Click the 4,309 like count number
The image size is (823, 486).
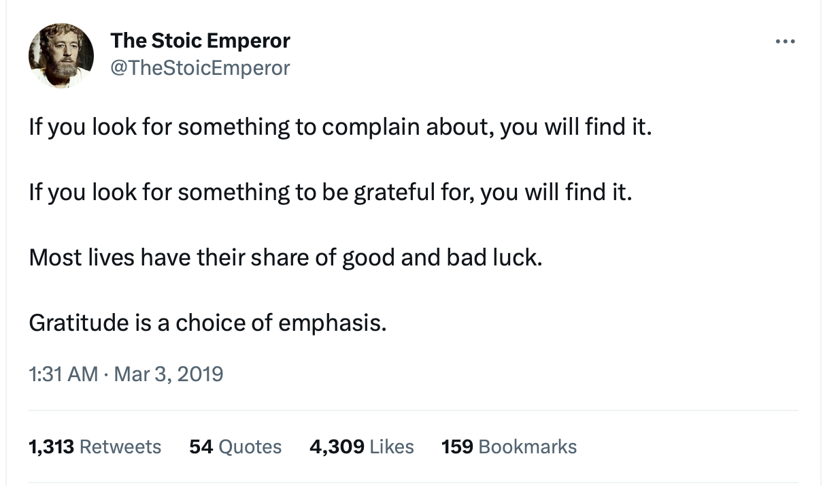click(336, 447)
